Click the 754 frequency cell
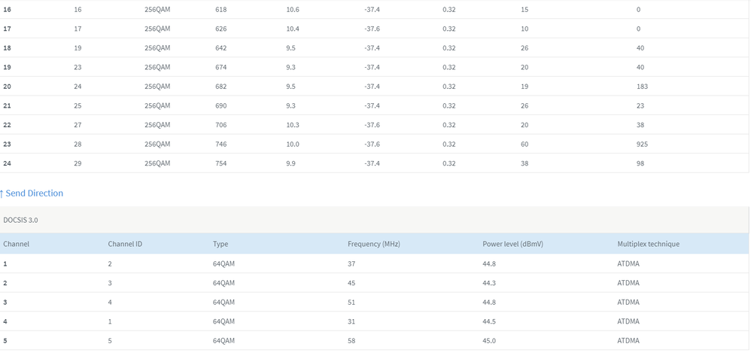The image size is (751, 353). (220, 163)
